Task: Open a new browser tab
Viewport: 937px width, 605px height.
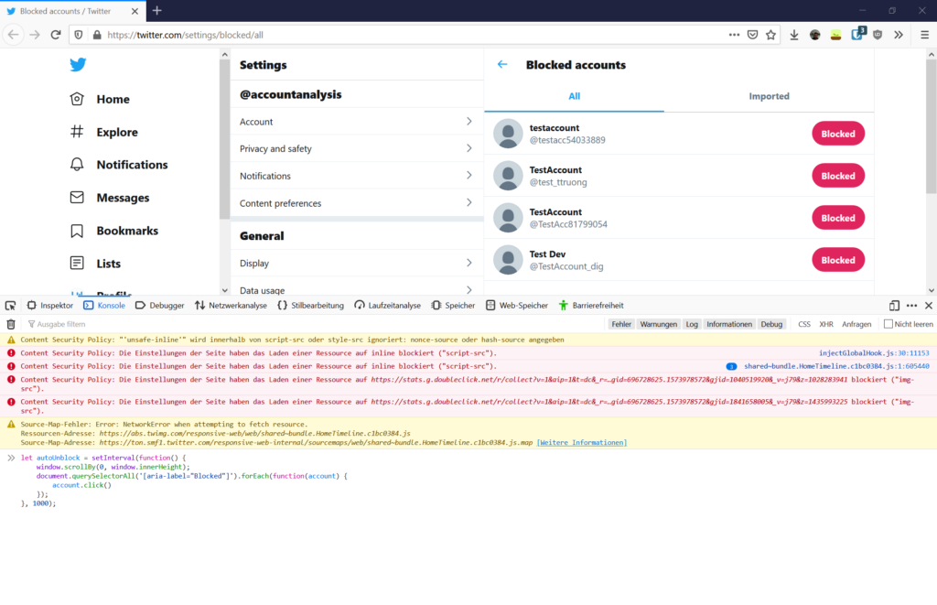Action: click(x=156, y=11)
